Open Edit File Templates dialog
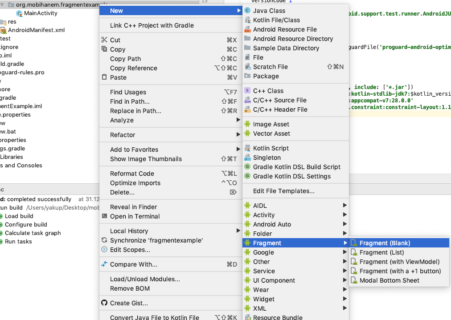 pos(295,191)
